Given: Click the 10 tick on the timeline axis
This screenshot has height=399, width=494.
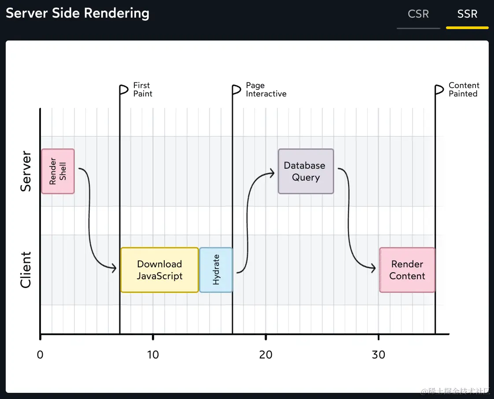Looking at the screenshot, I should coord(153,355).
